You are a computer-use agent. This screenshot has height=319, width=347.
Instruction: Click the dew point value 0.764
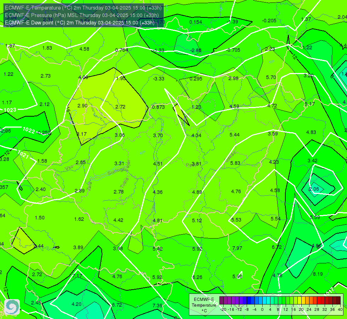(x=122, y=50)
